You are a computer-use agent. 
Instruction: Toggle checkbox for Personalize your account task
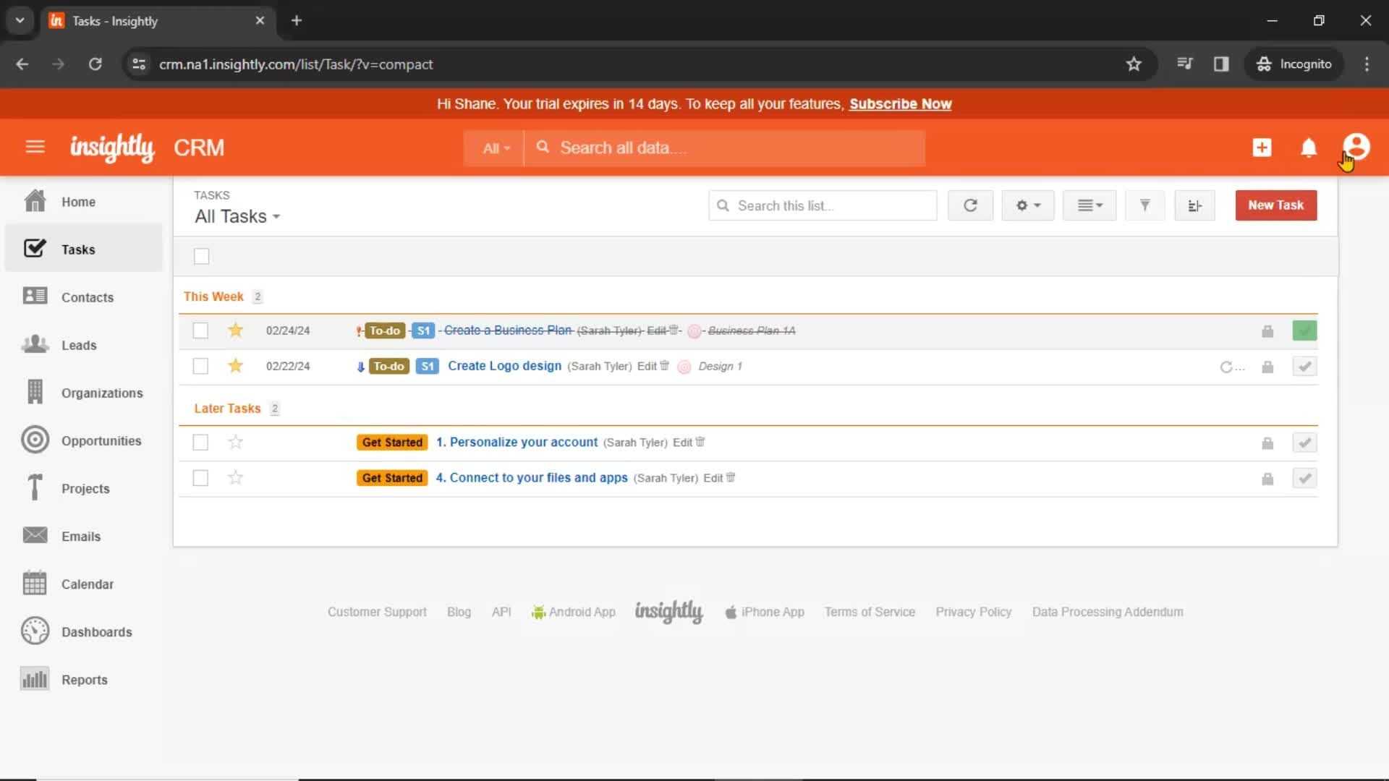[201, 443]
